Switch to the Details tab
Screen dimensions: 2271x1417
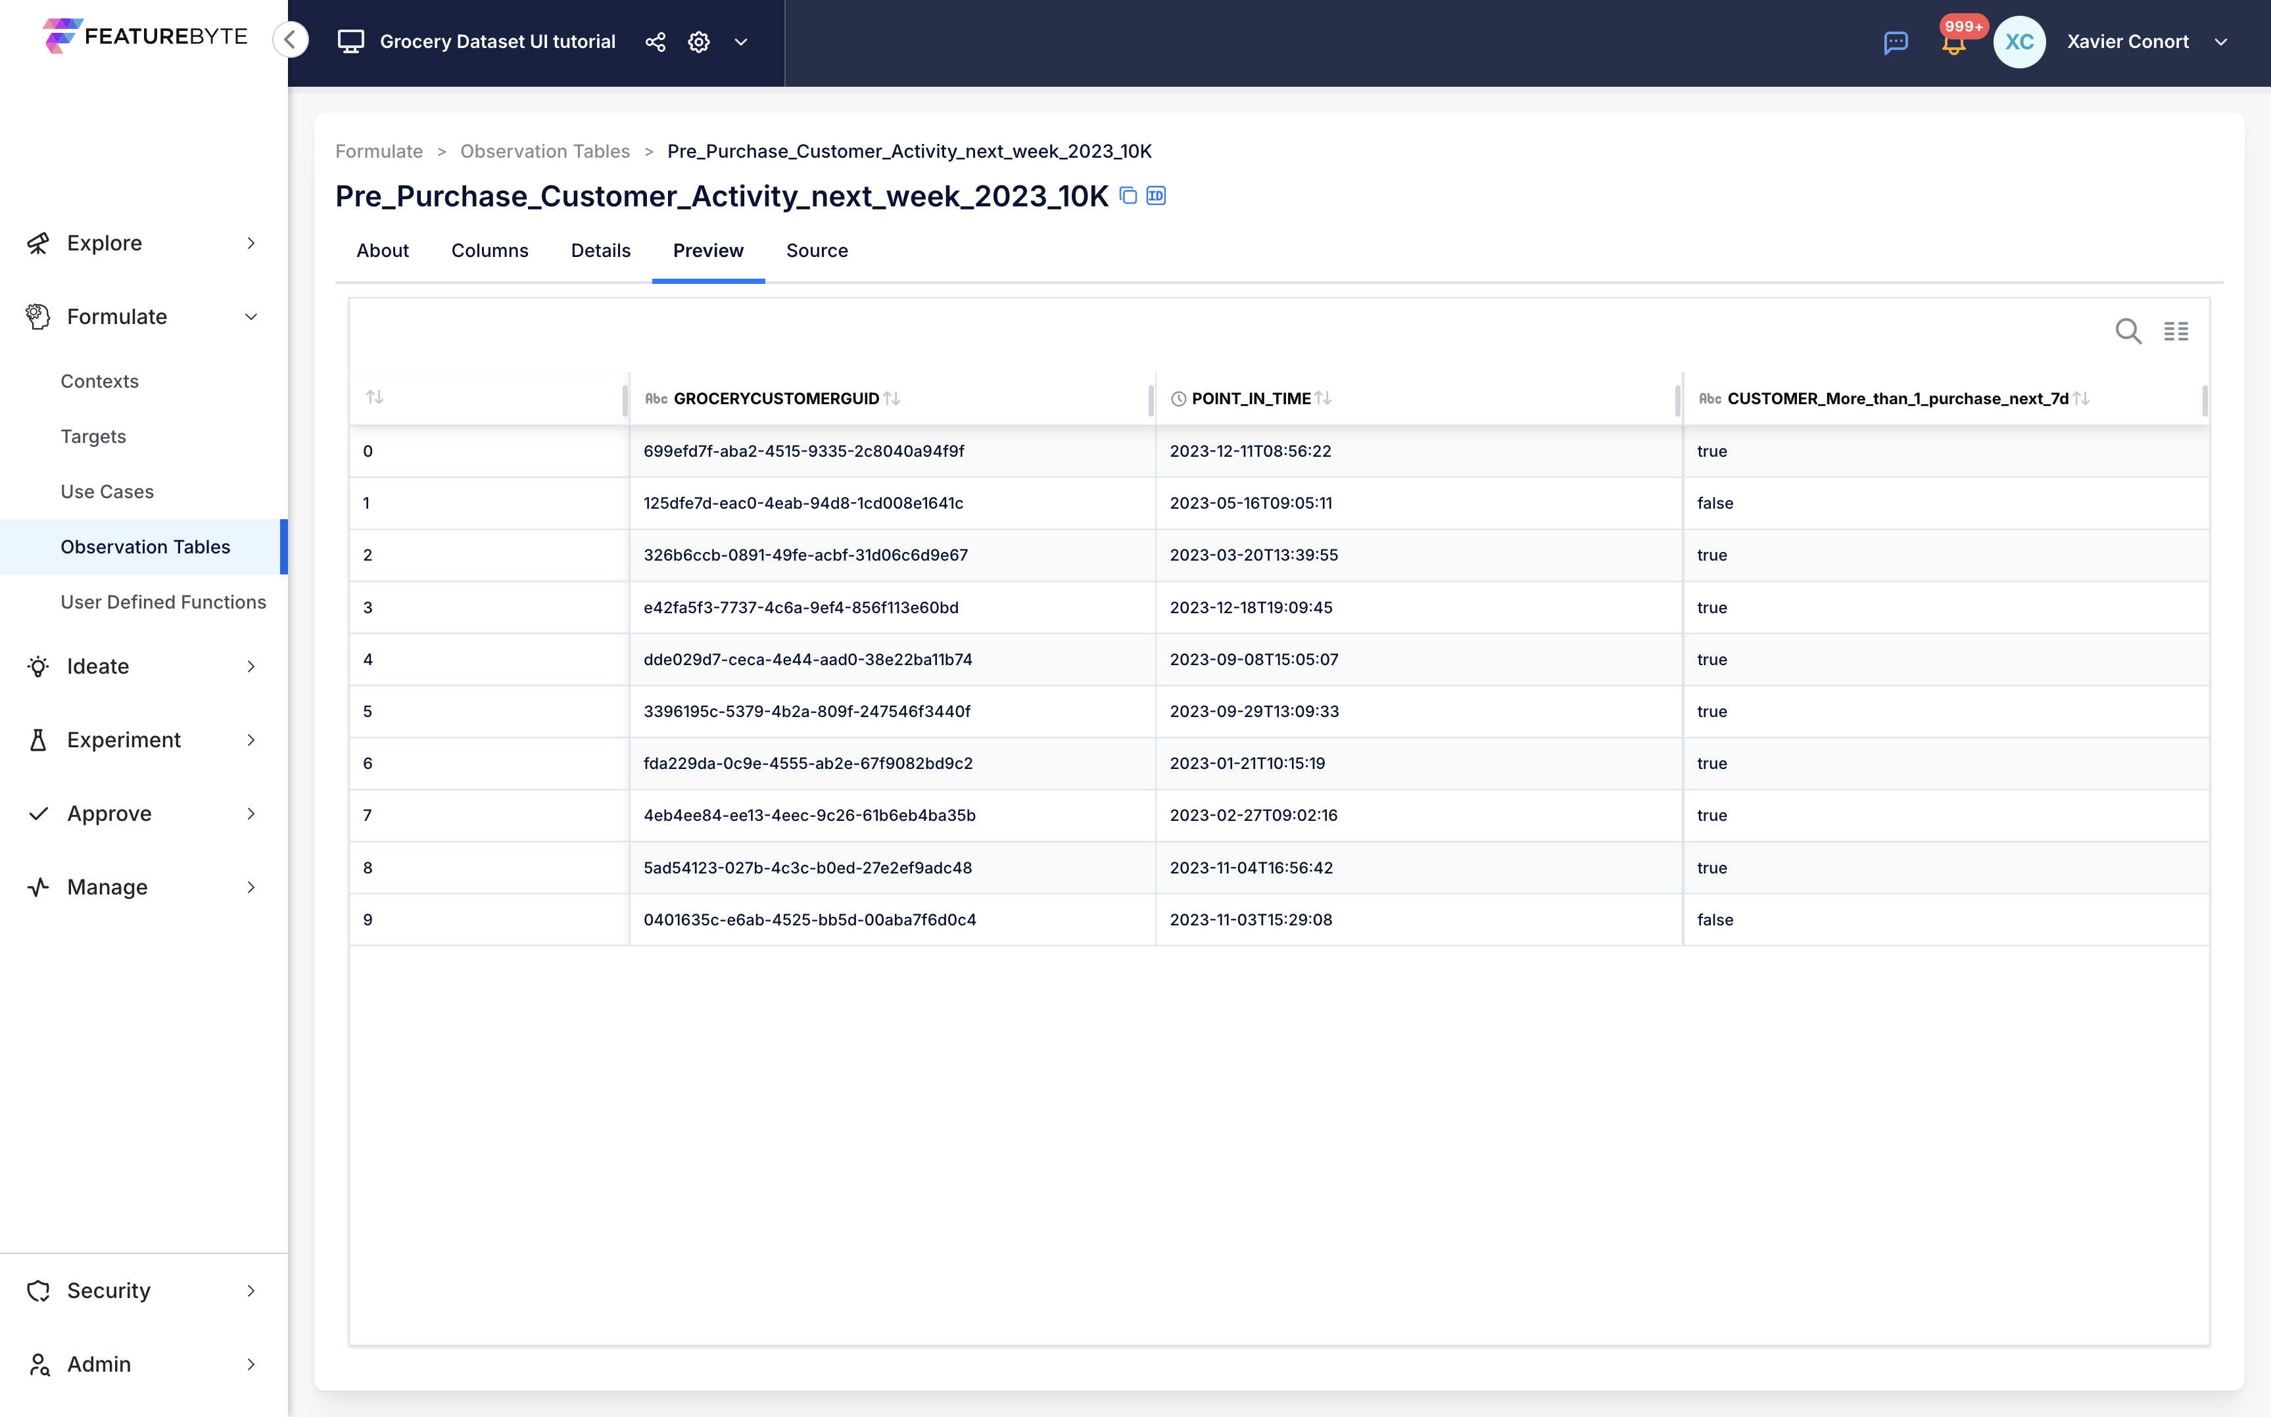(601, 250)
